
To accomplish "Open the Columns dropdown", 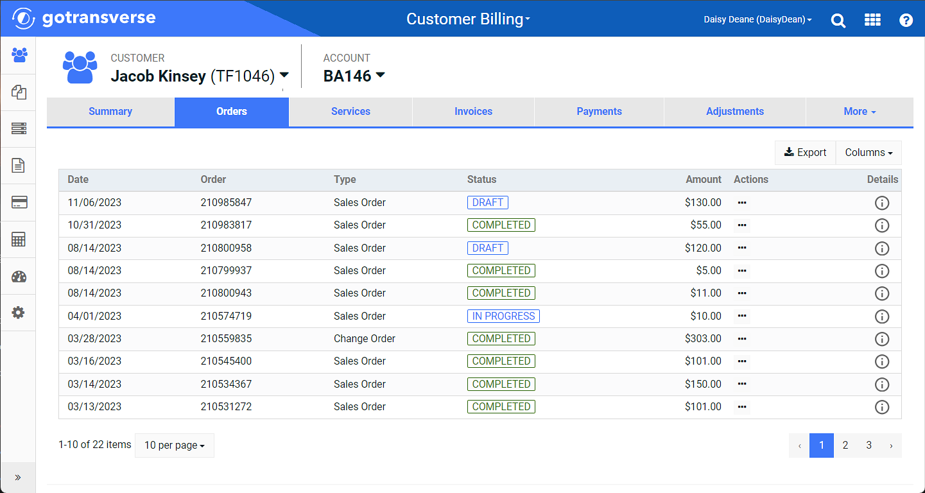I will click(869, 153).
